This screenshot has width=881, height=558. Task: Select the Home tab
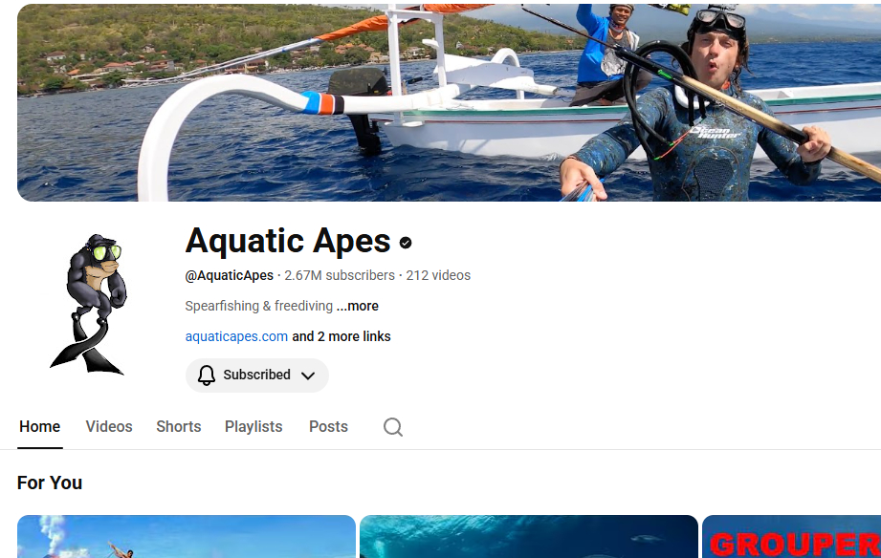[x=40, y=427]
